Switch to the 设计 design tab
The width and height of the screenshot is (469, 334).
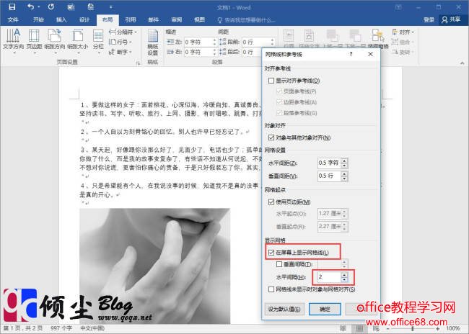point(84,19)
